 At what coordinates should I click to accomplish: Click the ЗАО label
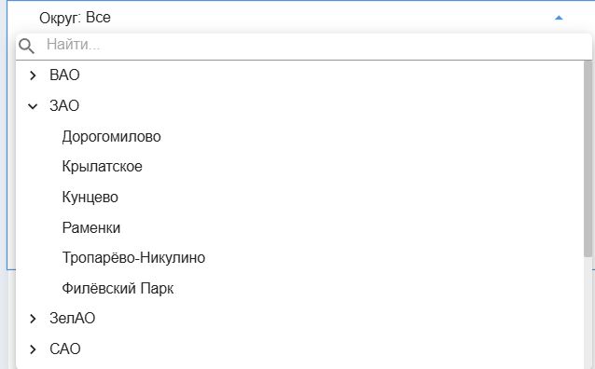pyautogui.click(x=64, y=106)
